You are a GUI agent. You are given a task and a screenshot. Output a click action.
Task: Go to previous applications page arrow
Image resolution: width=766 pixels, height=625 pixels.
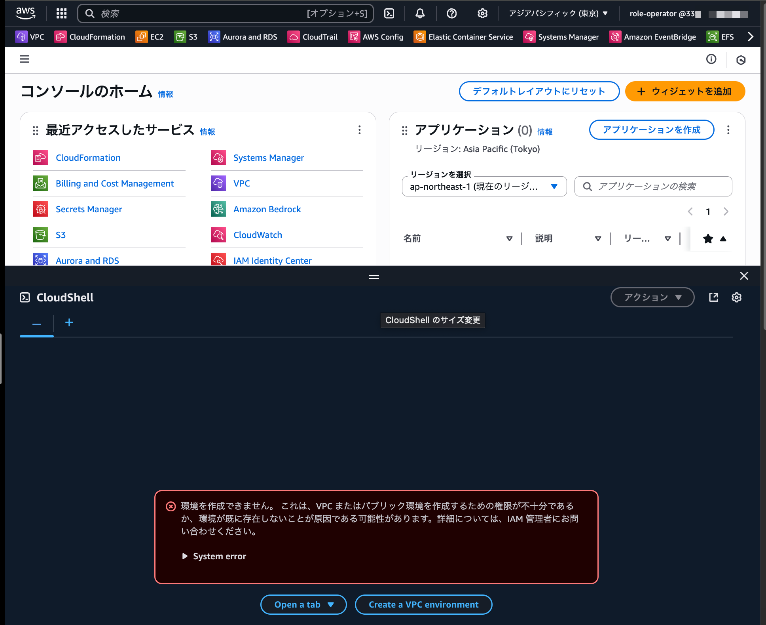click(x=690, y=212)
